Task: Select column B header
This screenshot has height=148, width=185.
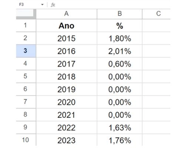Action: 120,14
